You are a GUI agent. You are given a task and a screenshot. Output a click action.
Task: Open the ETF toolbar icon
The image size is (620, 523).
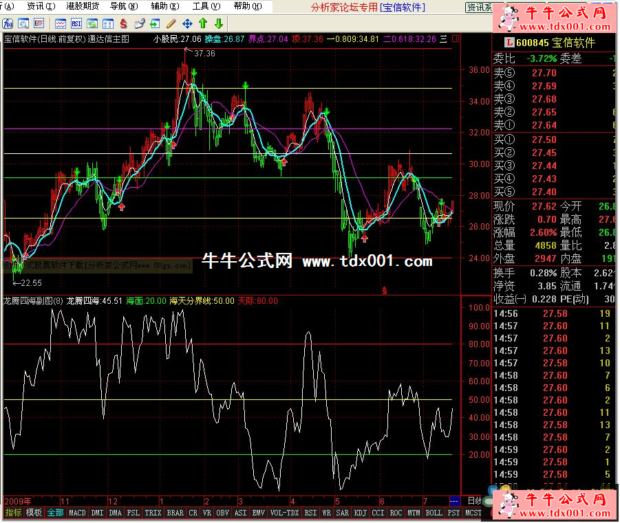point(39,23)
